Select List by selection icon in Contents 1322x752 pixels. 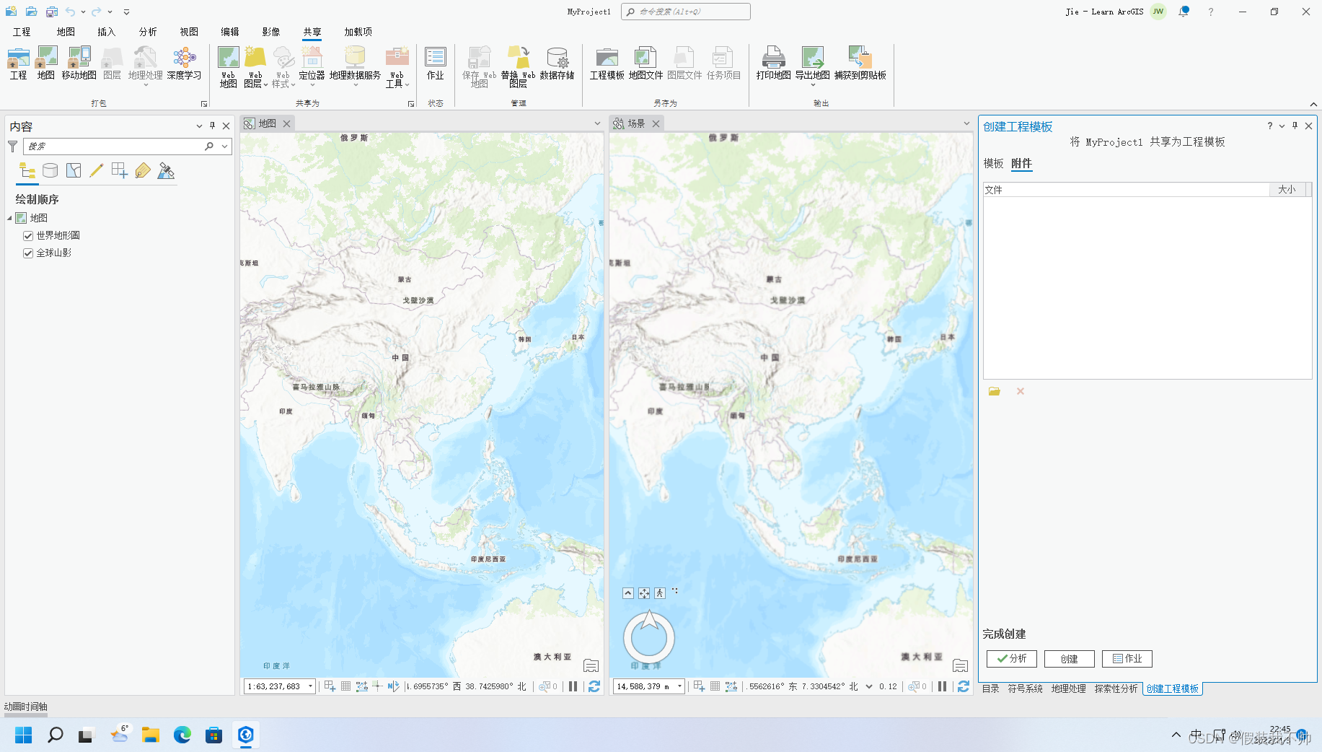(73, 171)
